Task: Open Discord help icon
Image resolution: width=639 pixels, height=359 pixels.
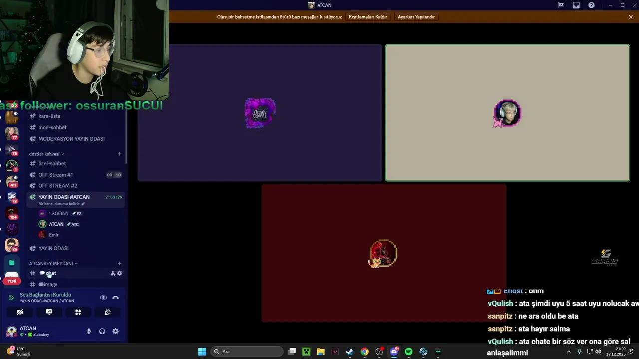Action: [x=591, y=5]
